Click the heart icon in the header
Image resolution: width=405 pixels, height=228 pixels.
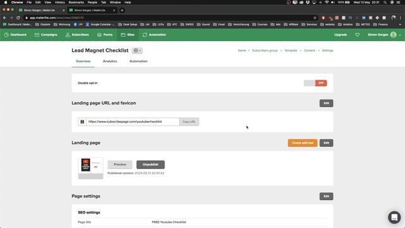click(x=357, y=35)
